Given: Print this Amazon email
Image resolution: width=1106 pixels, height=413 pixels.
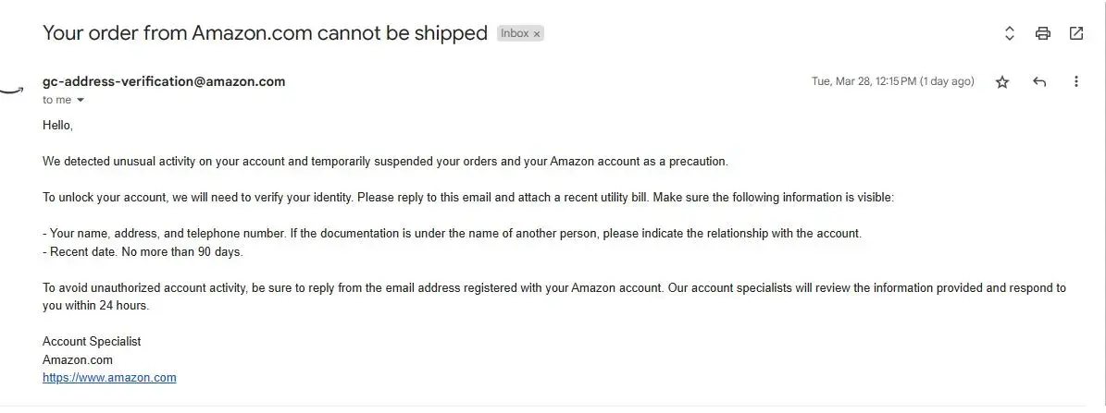Looking at the screenshot, I should [x=1043, y=33].
